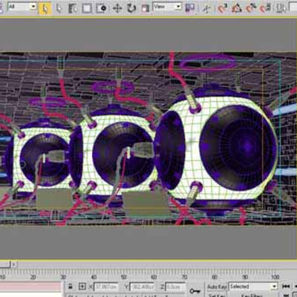Select the Rectangular Selection Region tool

pyautogui.click(x=87, y=8)
